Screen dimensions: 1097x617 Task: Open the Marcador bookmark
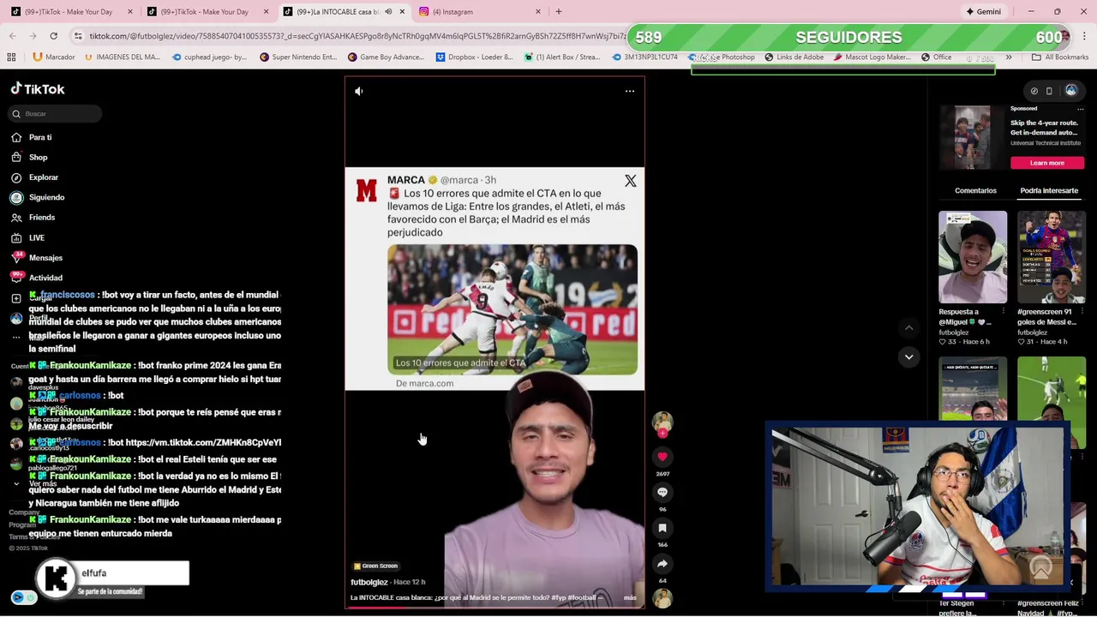53,57
